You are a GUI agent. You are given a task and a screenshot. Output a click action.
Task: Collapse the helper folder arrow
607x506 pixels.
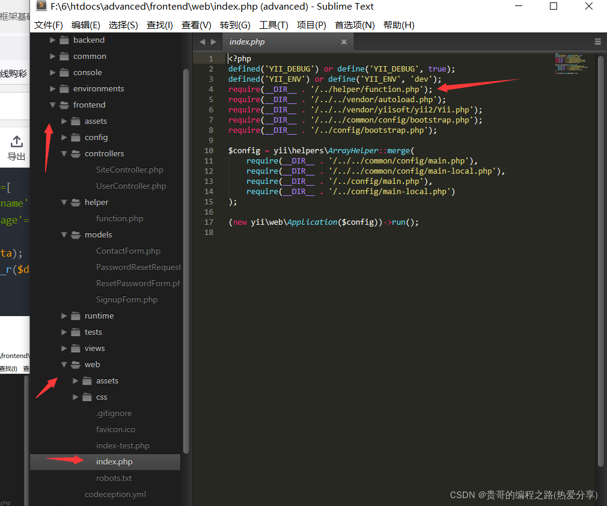64,202
